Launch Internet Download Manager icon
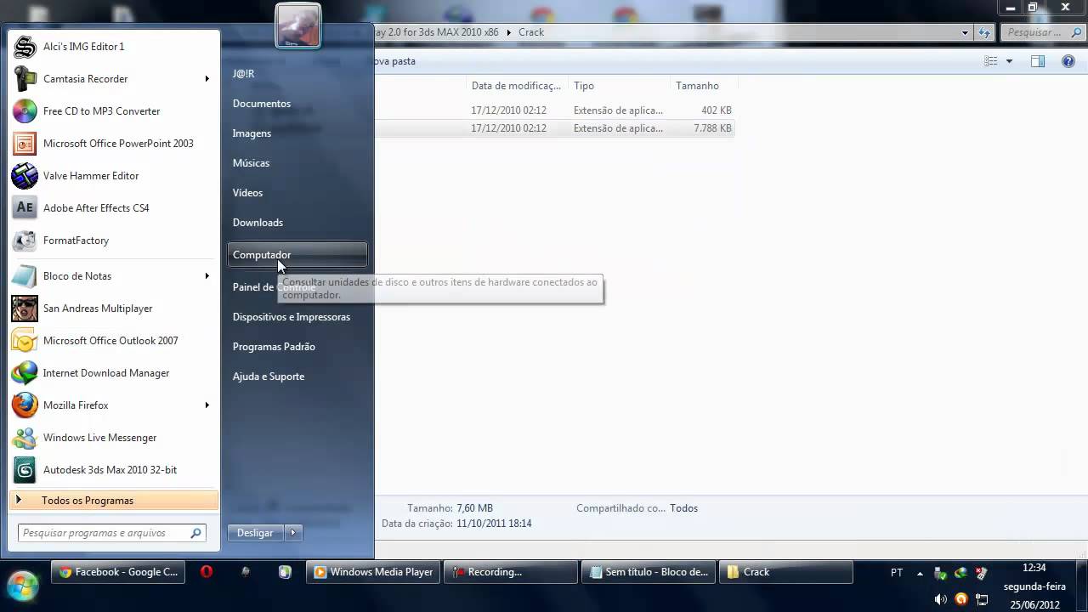 coord(25,373)
